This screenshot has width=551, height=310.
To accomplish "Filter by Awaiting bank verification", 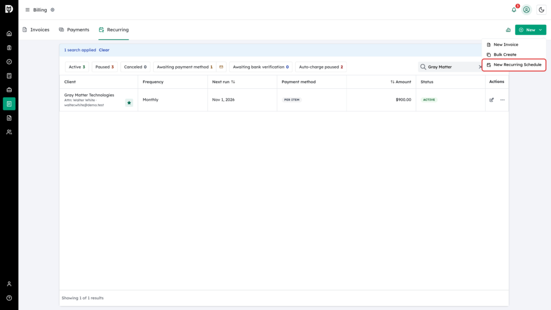I will coord(261,67).
